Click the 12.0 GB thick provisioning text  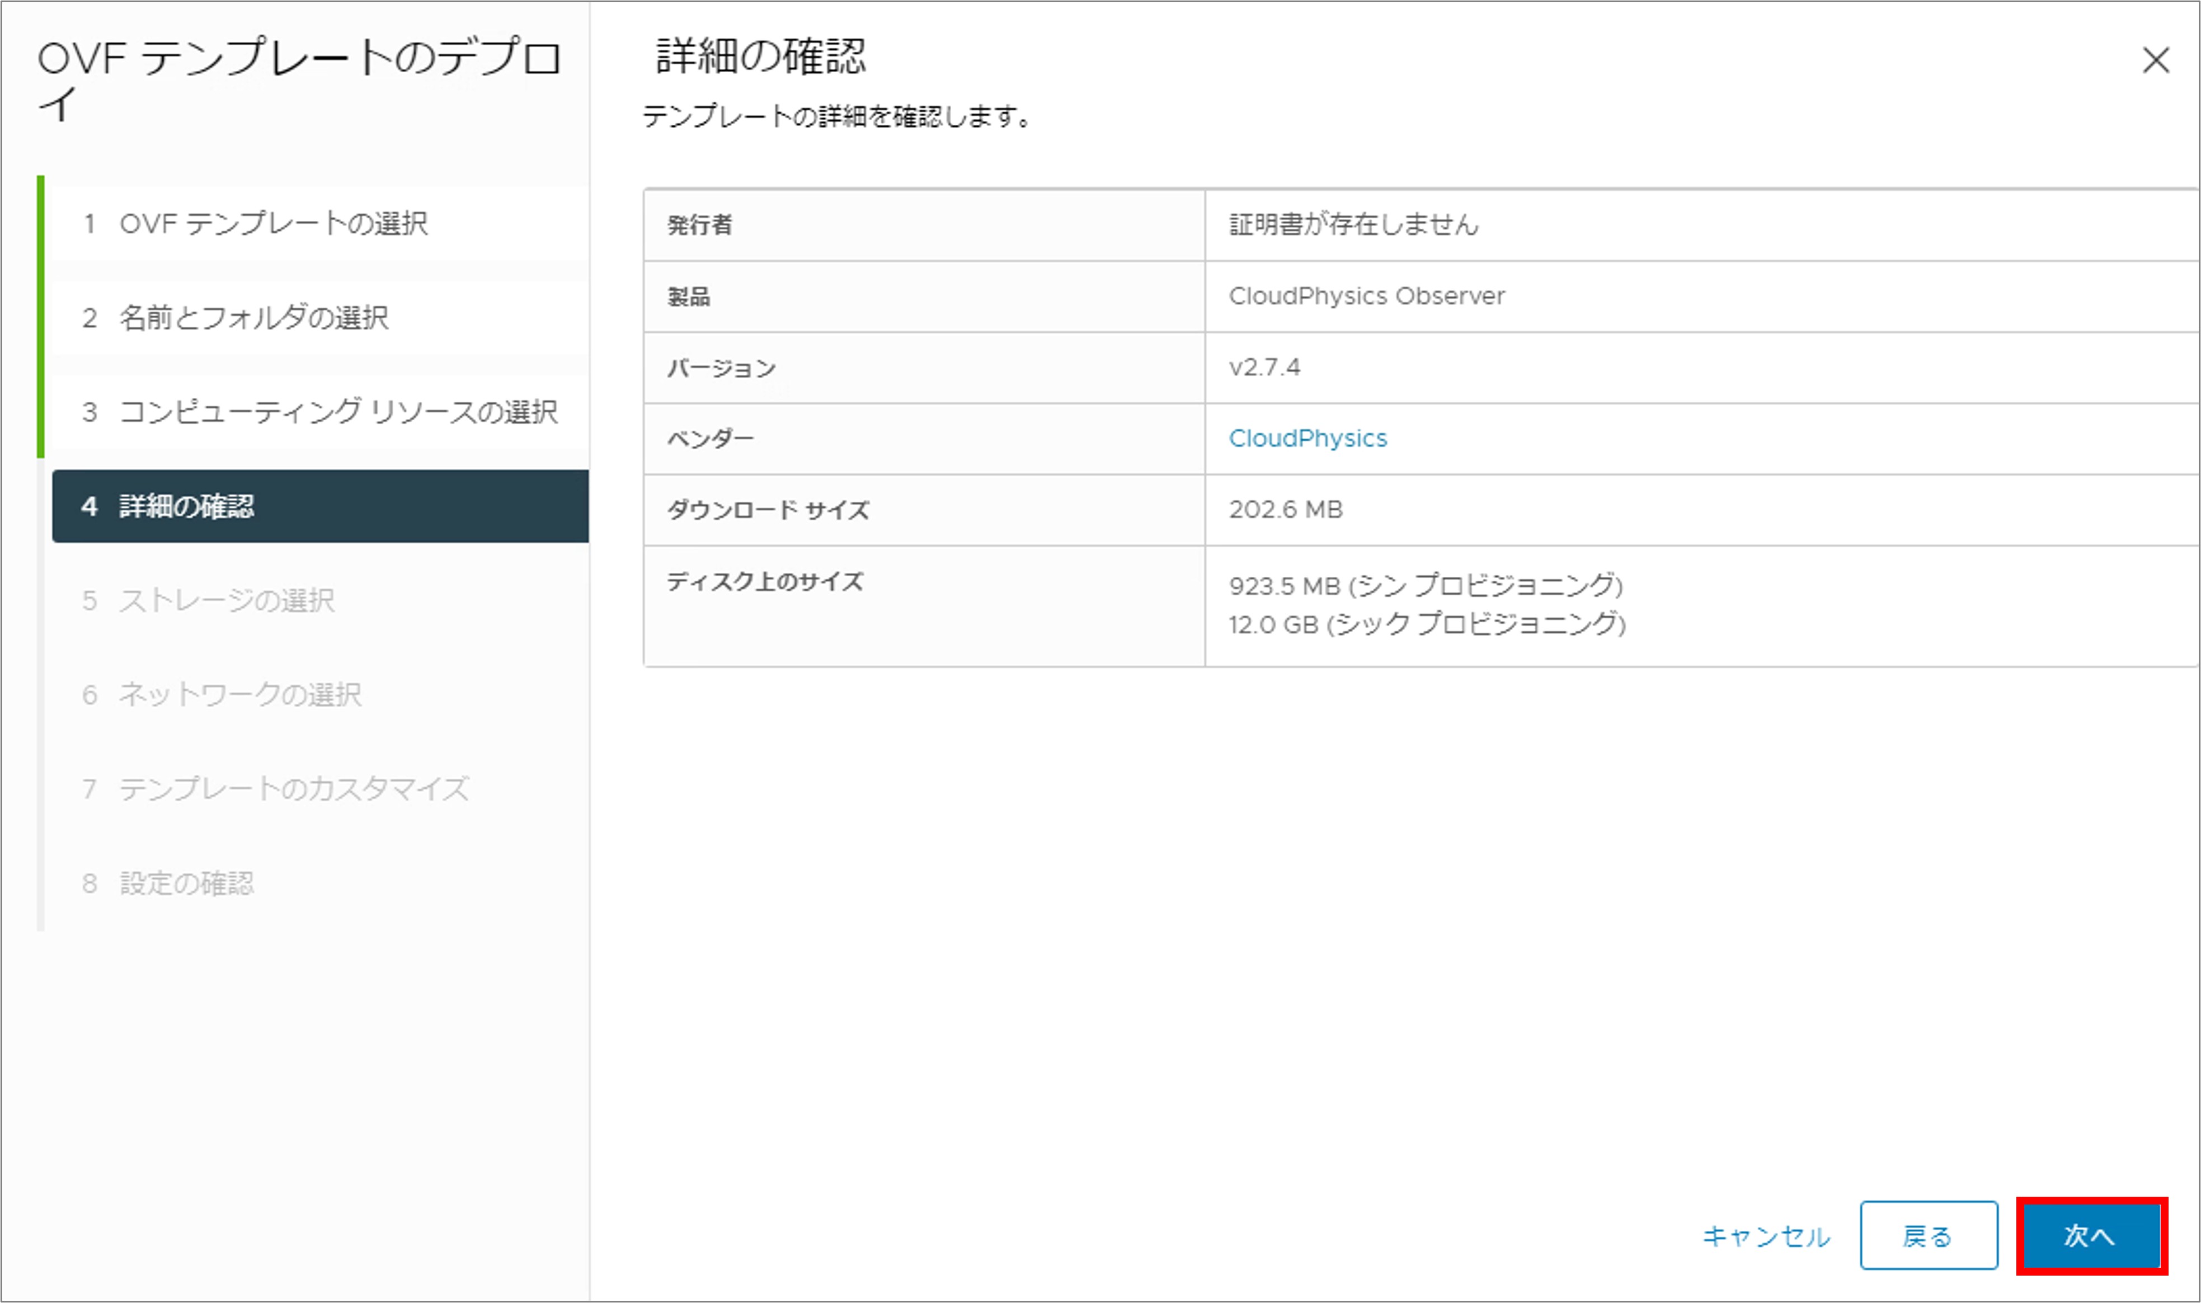click(1427, 624)
